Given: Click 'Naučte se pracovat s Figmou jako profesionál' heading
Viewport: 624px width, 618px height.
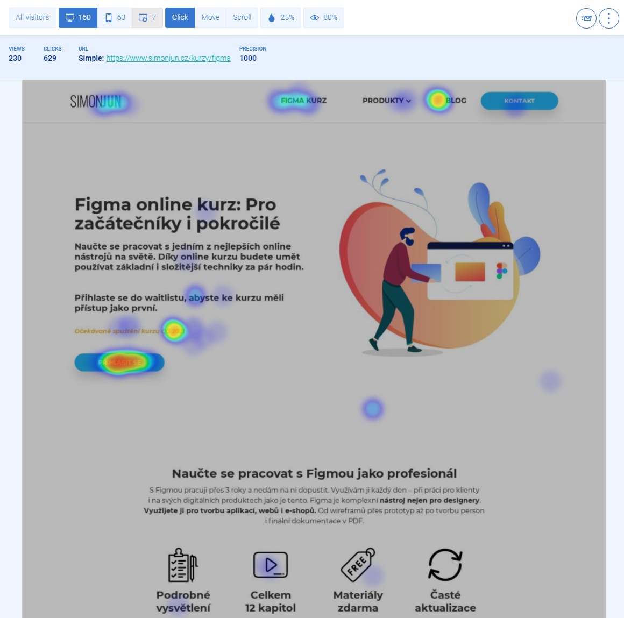Looking at the screenshot, I should click(314, 473).
